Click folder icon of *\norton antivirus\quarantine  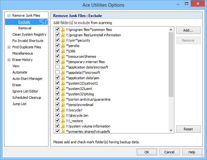click(63, 99)
